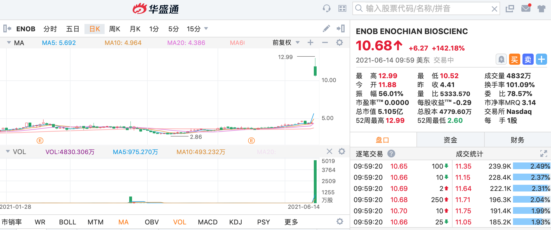Expand the VOL indicator dropdown triangle
551x230 pixels.
tap(8, 151)
